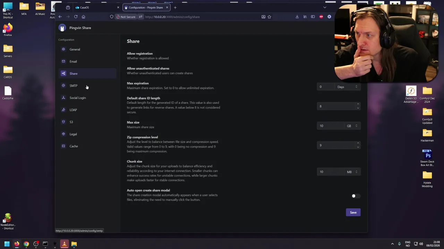Click Firefox in the taskbar

pos(17,244)
